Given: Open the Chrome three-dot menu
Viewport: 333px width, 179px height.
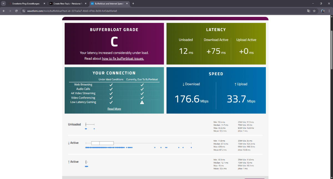Looking at the screenshot, I should [329, 11].
